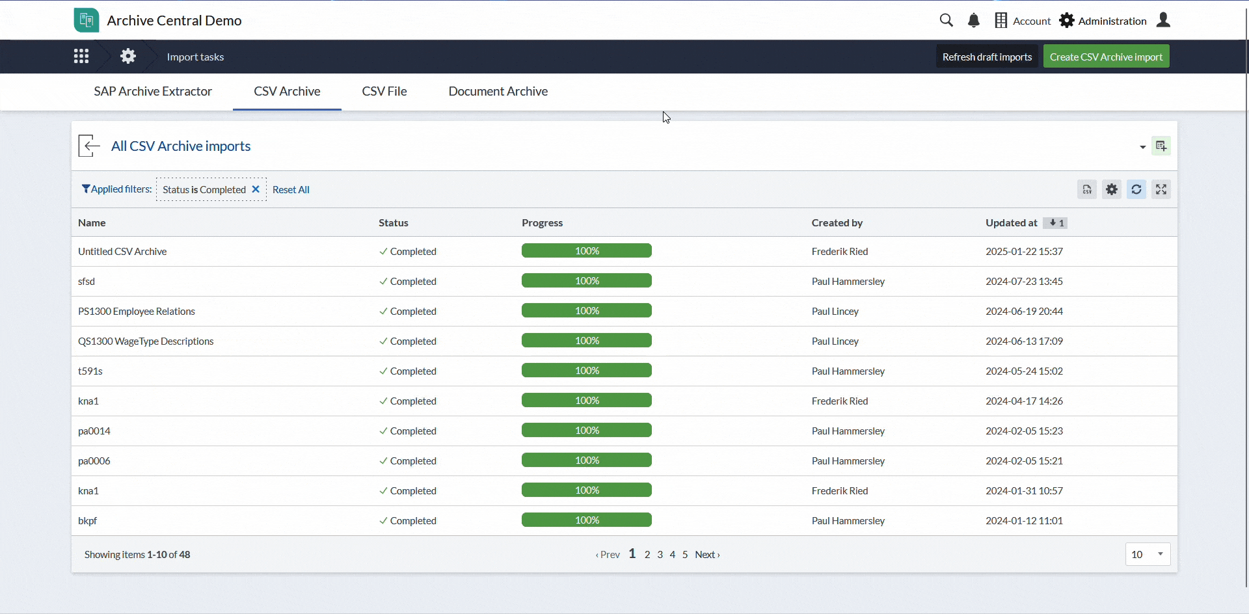The width and height of the screenshot is (1249, 614).
Task: Click the back arrow beside All CSV Archive imports
Action: (89, 146)
